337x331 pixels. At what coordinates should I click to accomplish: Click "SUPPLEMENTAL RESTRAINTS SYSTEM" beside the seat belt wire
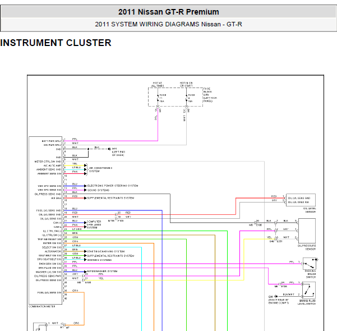pos(110,256)
